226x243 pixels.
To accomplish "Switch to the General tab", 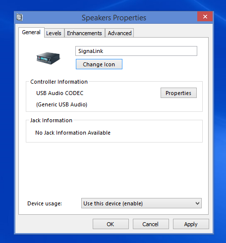I will click(x=31, y=32).
